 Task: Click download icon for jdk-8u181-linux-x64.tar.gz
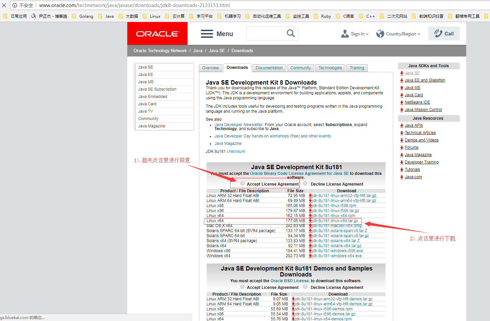(x=310, y=221)
